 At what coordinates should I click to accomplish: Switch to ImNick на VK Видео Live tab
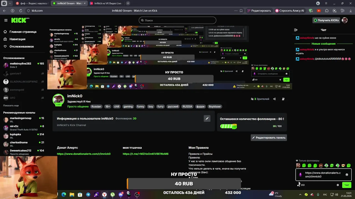point(106,3)
